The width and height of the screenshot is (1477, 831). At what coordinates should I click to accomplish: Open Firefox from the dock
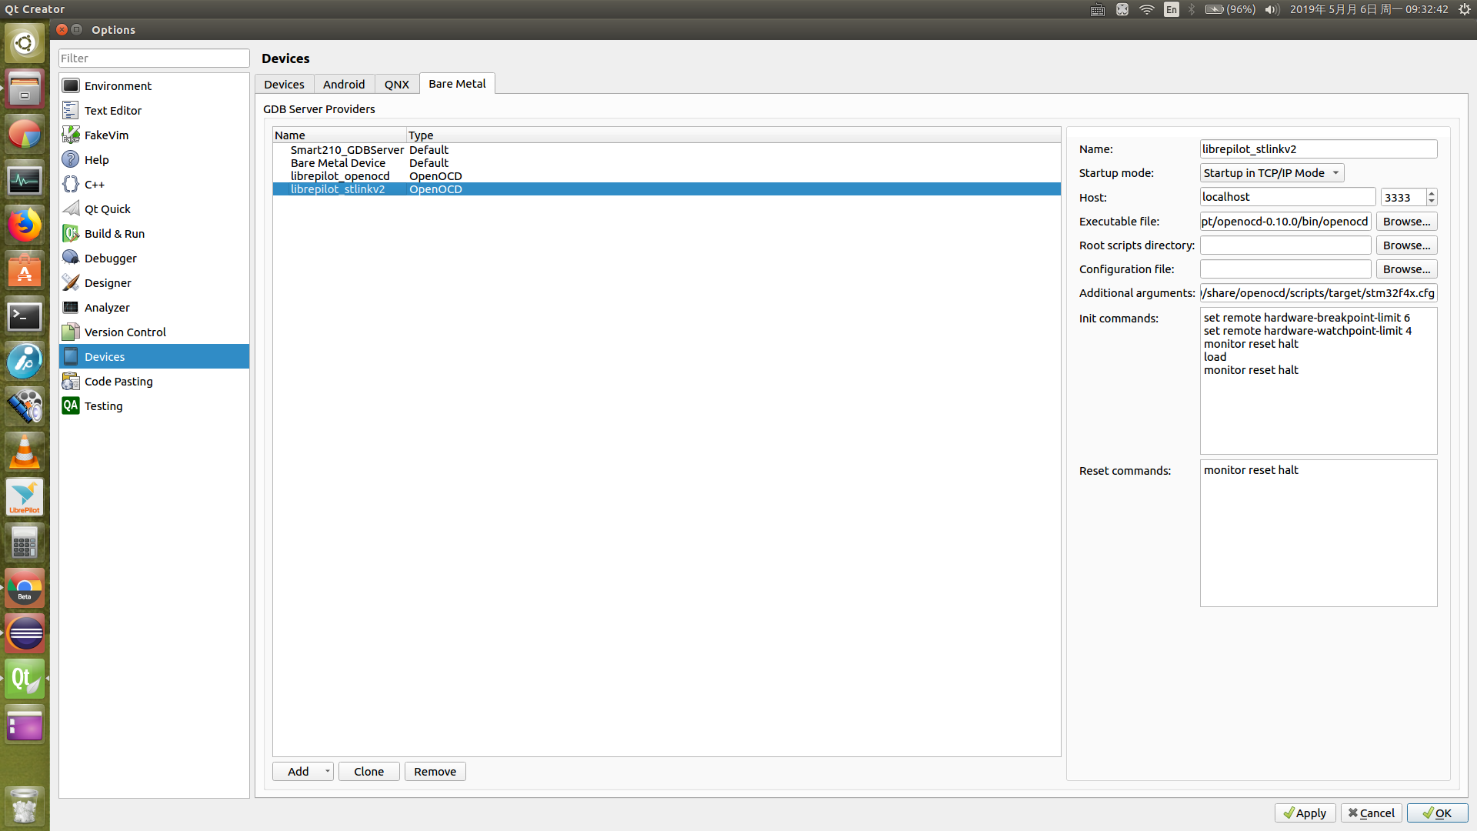pyautogui.click(x=25, y=225)
